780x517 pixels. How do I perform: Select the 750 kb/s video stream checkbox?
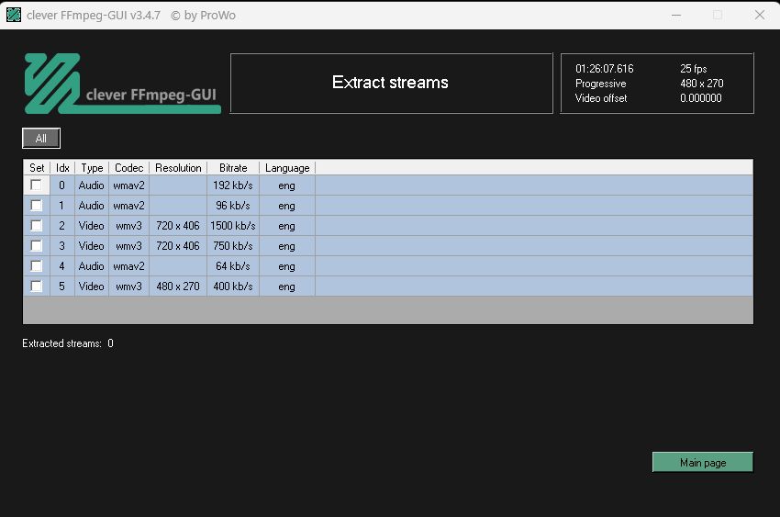click(x=36, y=246)
